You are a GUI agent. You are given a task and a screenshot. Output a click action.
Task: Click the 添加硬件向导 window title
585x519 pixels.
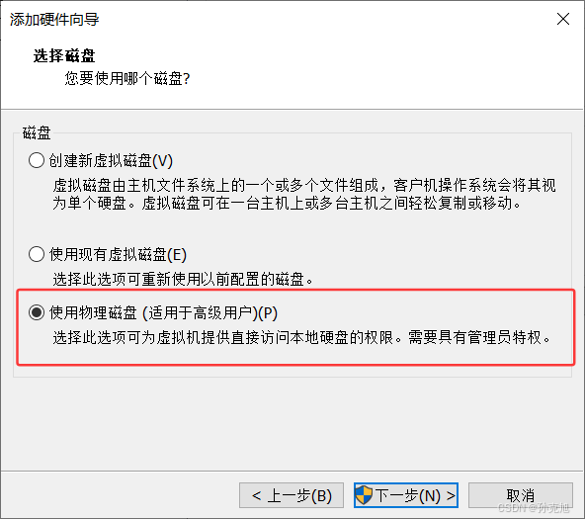pyautogui.click(x=54, y=20)
